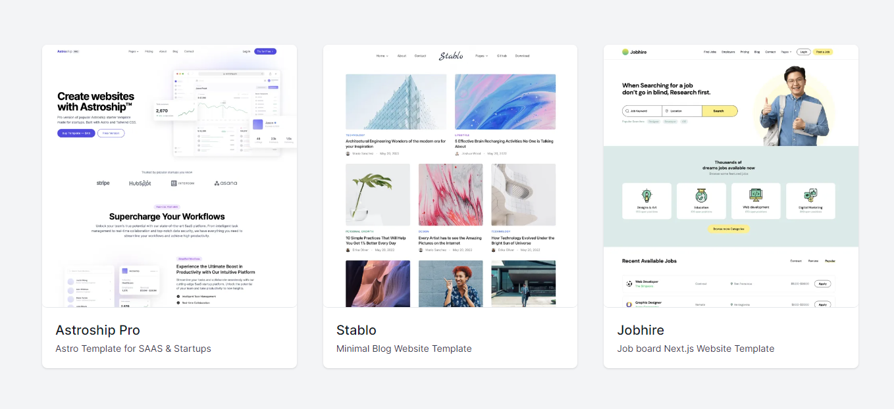Click the Stablo script logo

coord(451,56)
